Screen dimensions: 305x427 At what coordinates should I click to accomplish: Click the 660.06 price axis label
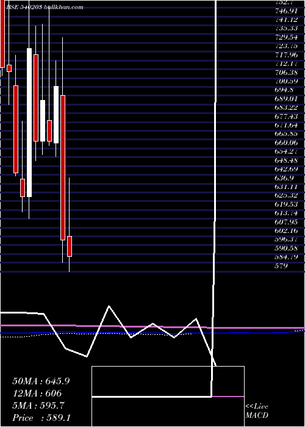click(x=287, y=143)
